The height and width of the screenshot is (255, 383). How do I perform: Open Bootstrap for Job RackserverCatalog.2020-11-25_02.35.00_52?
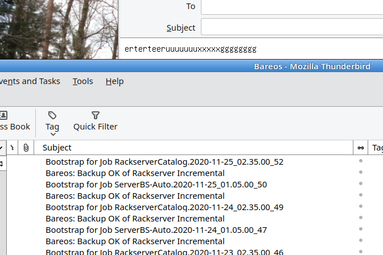tap(164, 162)
